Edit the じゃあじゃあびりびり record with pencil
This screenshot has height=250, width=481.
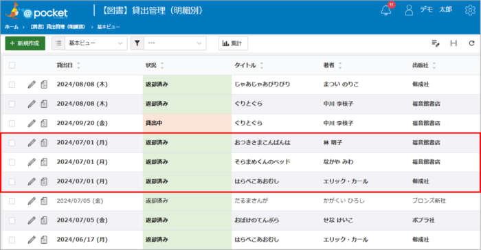pos(32,84)
